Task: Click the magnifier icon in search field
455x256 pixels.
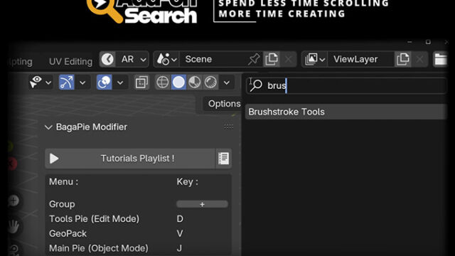Action: click(x=256, y=85)
